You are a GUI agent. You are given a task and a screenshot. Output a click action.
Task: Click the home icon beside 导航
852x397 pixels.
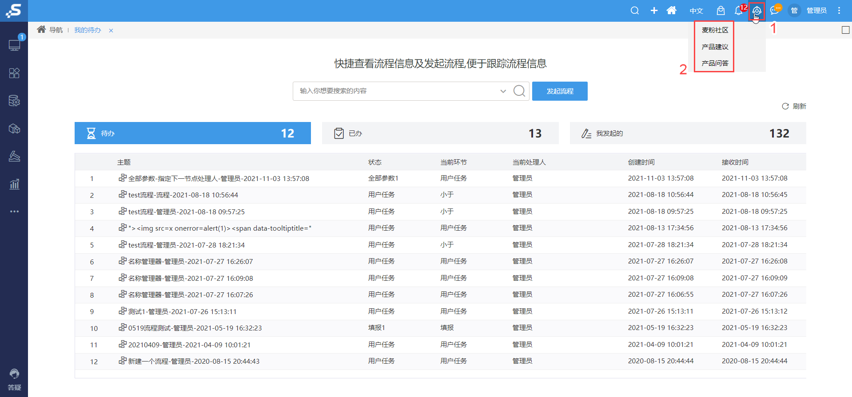tap(41, 29)
